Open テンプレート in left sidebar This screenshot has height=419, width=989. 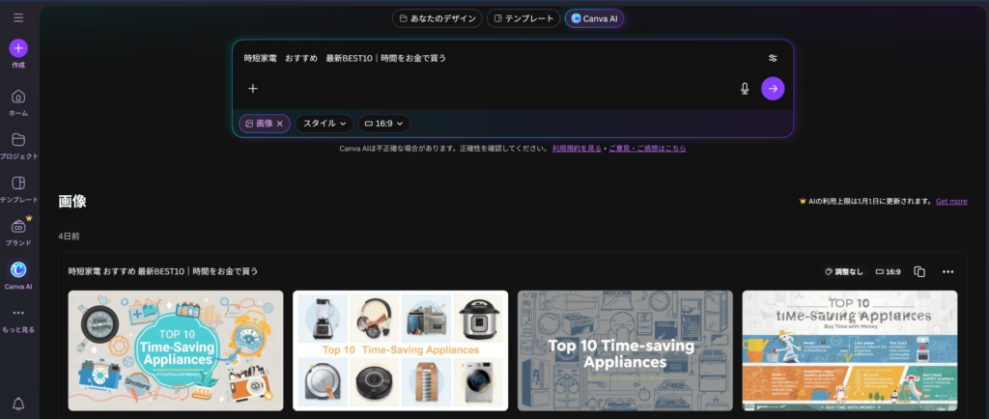[x=18, y=189]
